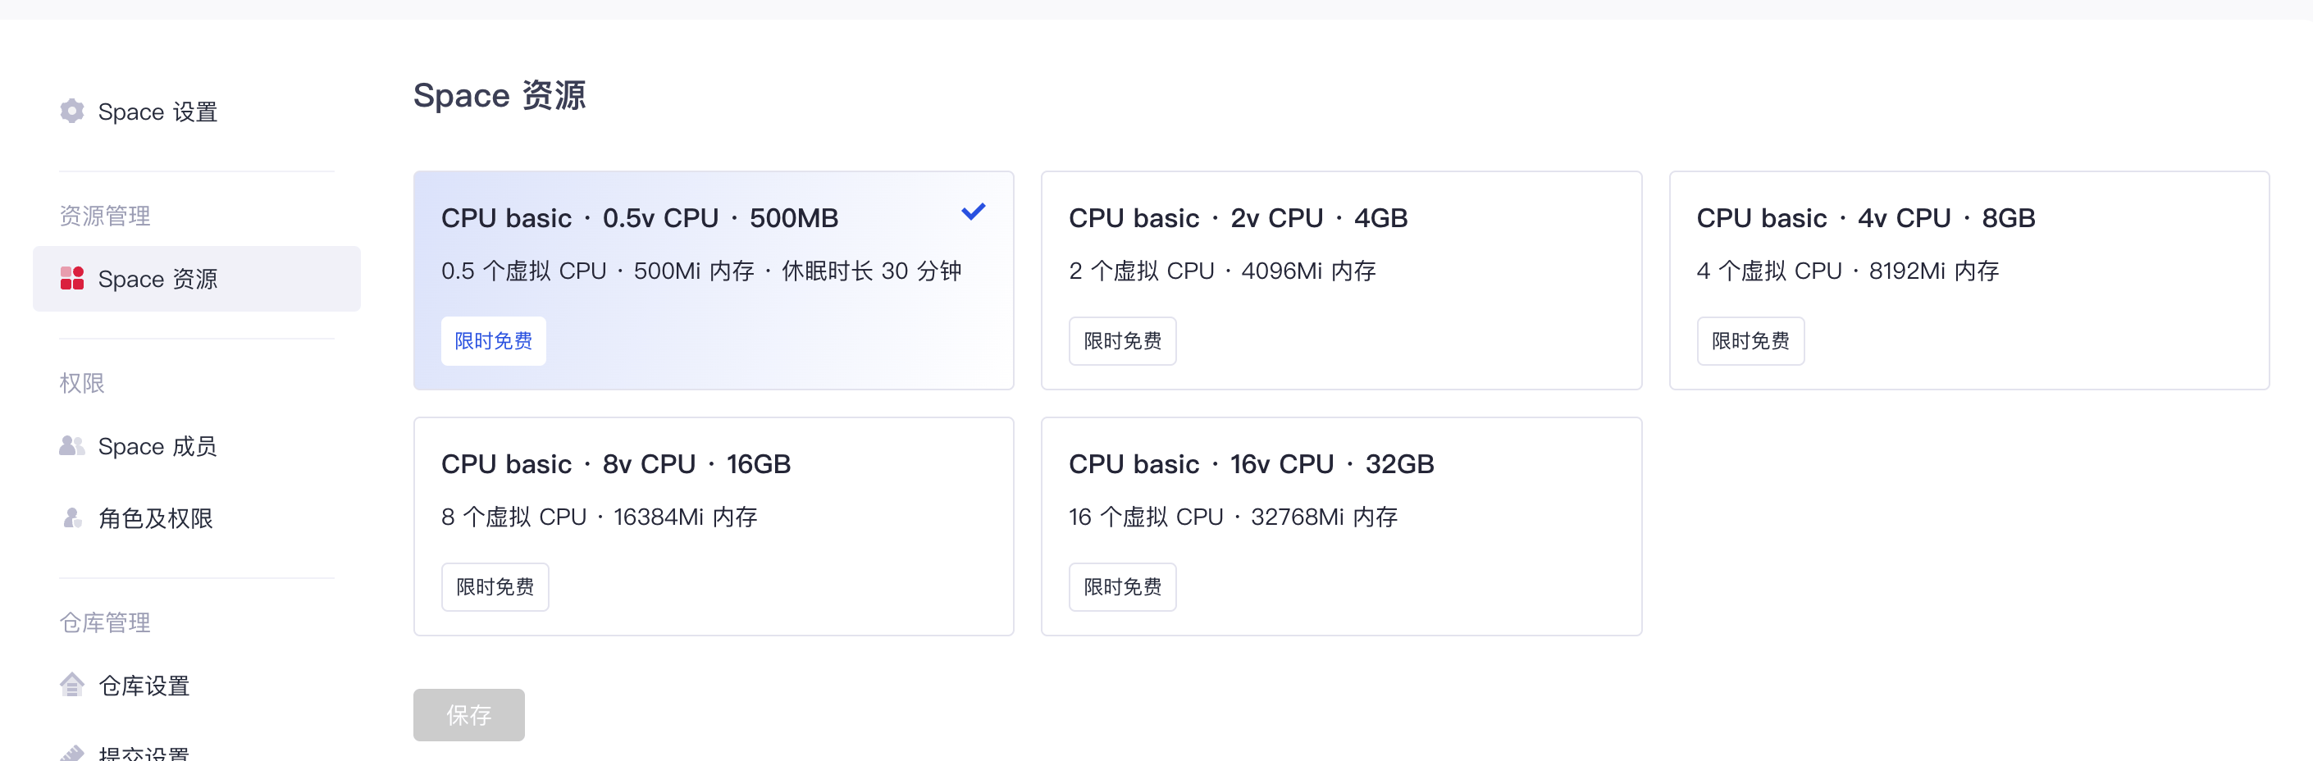
Task: Choose the CPU basic 4v CPU 8GB plan
Action: 1969,280
